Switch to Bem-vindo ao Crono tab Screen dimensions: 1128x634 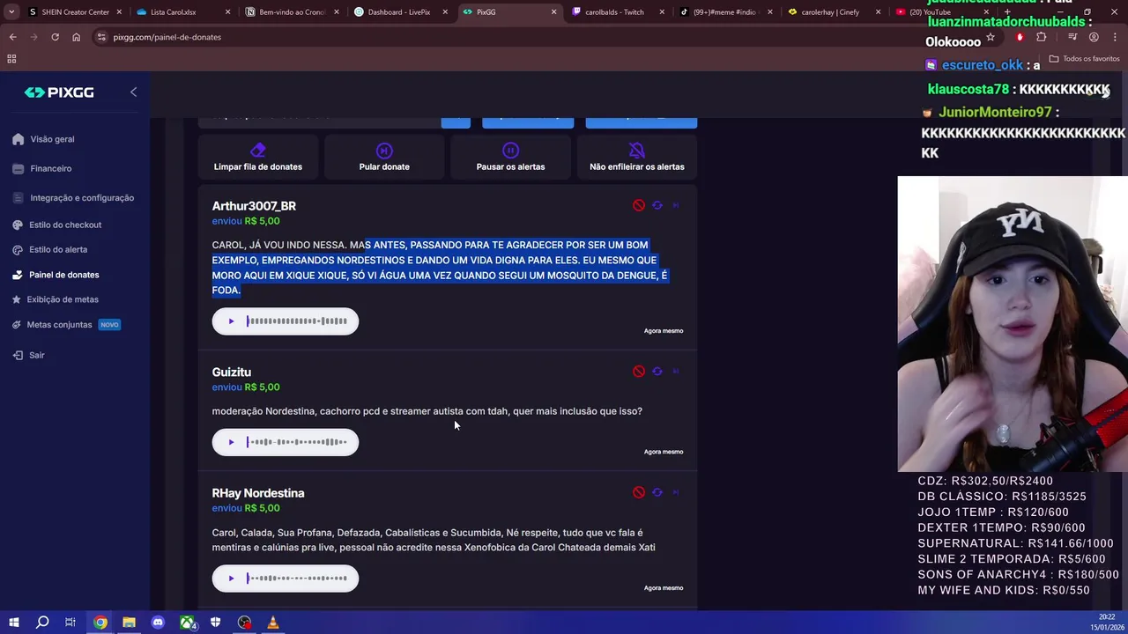click(x=291, y=12)
